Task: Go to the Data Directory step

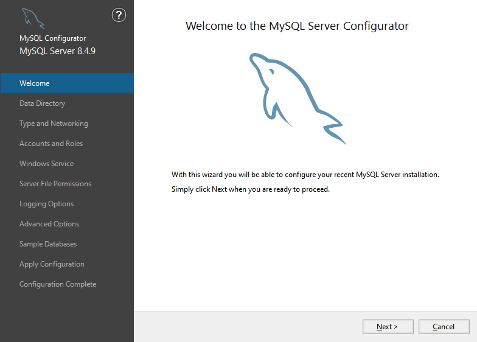Action: (x=42, y=103)
